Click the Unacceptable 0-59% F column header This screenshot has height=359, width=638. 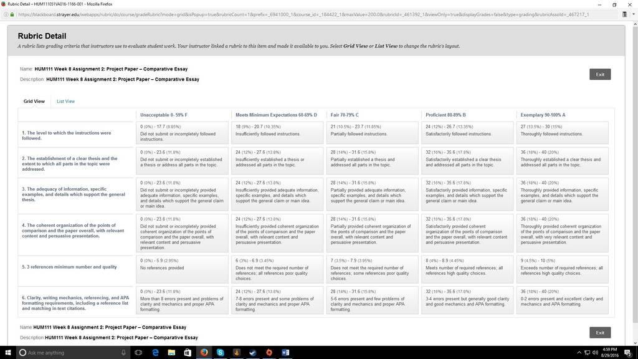coord(164,115)
